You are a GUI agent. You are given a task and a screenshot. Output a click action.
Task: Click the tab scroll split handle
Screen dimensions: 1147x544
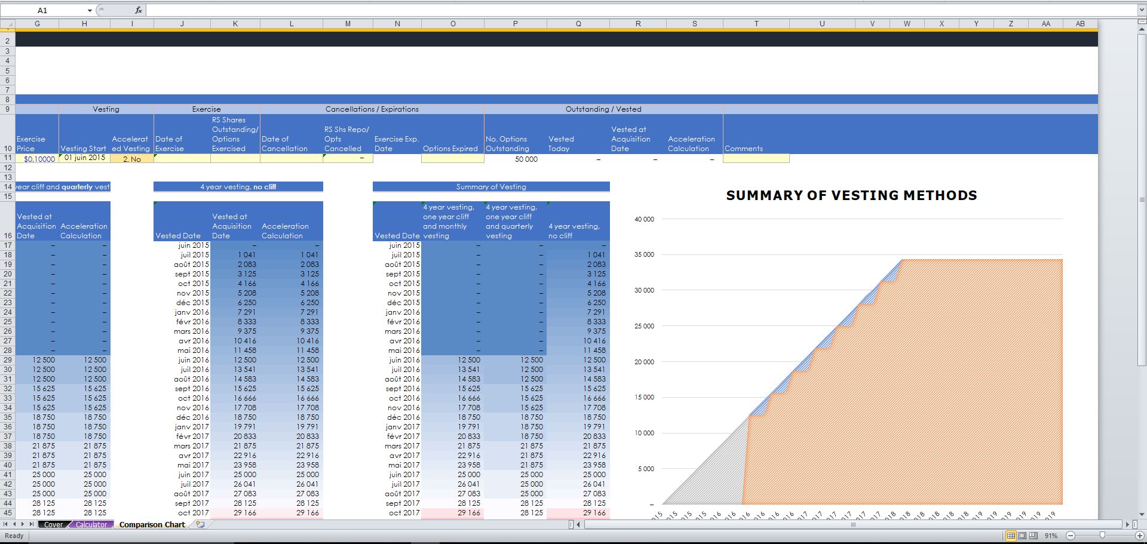[571, 524]
